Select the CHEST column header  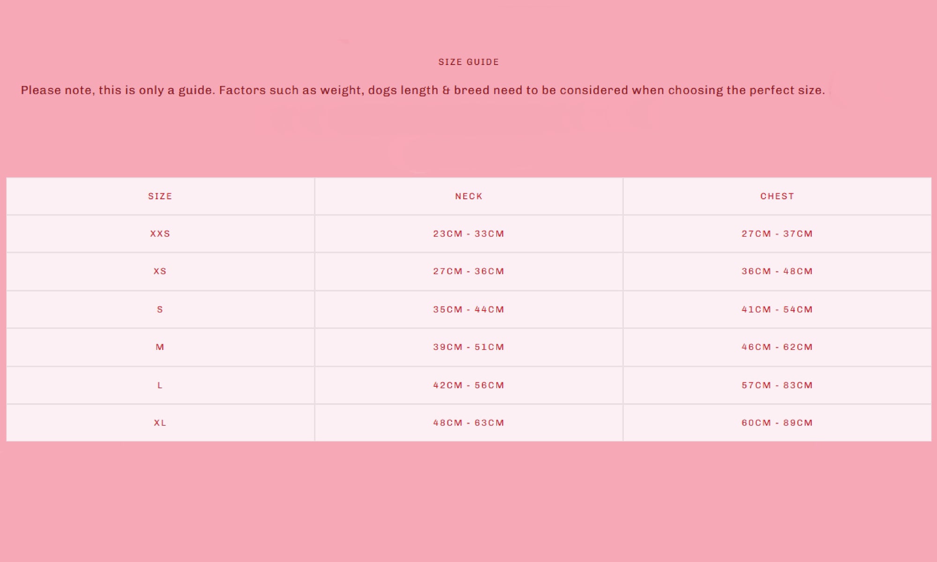point(777,196)
